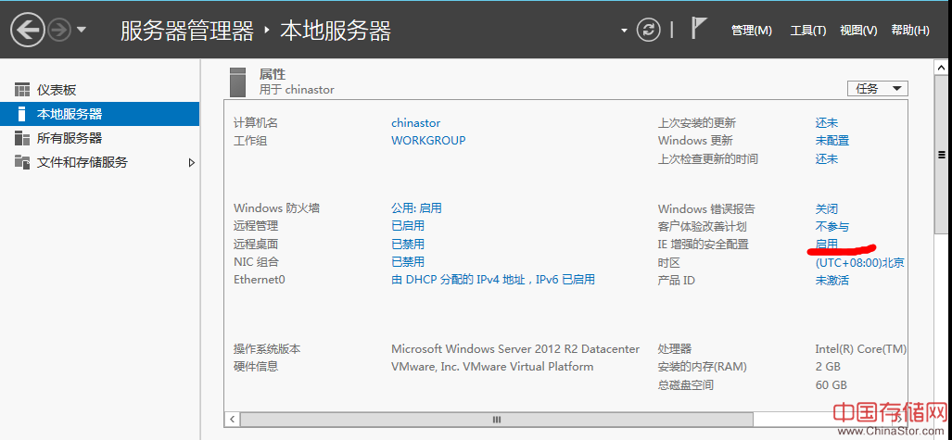Screen dimensions: 952x440
Task: Click the 仪表板 grid icon
Action: 22,90
